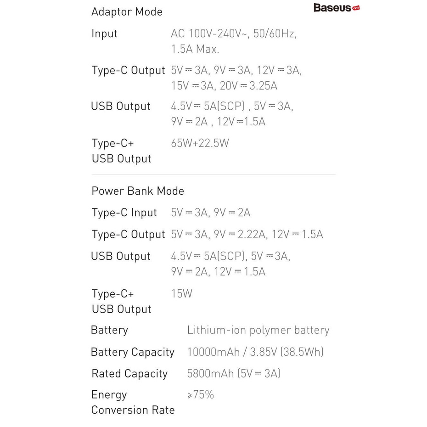
Task: Click the Baseus logo
Action: click(x=332, y=8)
